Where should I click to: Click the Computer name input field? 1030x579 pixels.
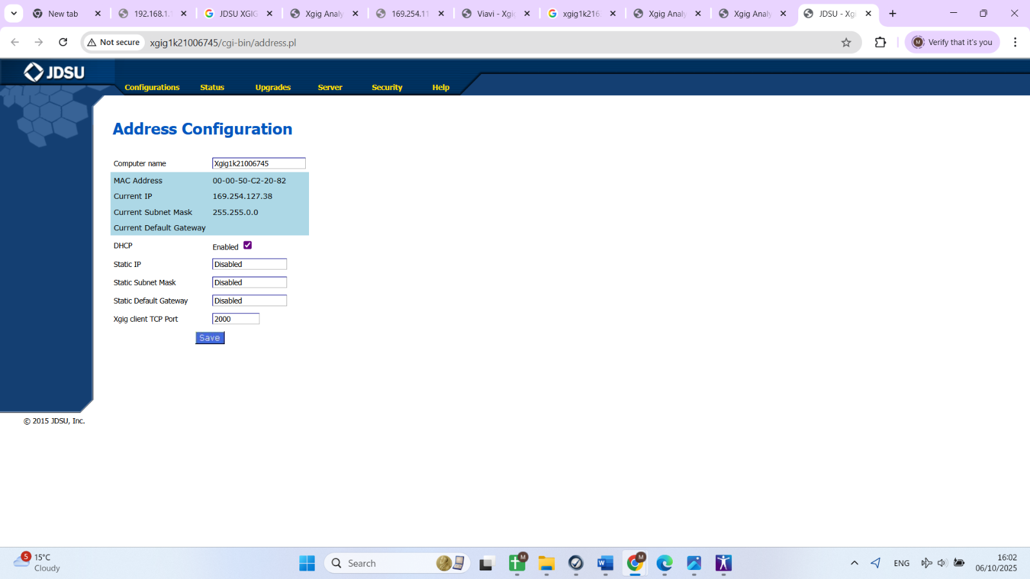tap(259, 163)
